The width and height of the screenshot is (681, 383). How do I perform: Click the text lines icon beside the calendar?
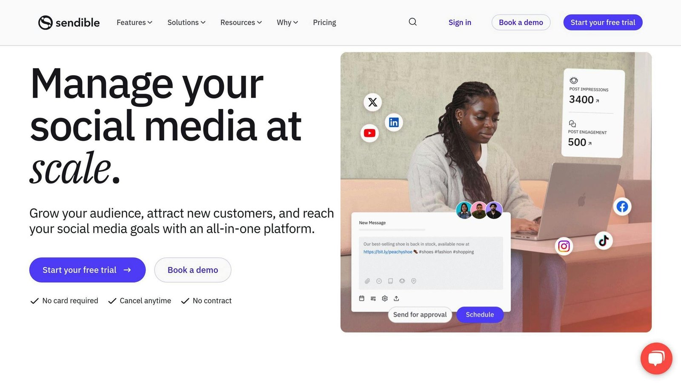pos(373,298)
